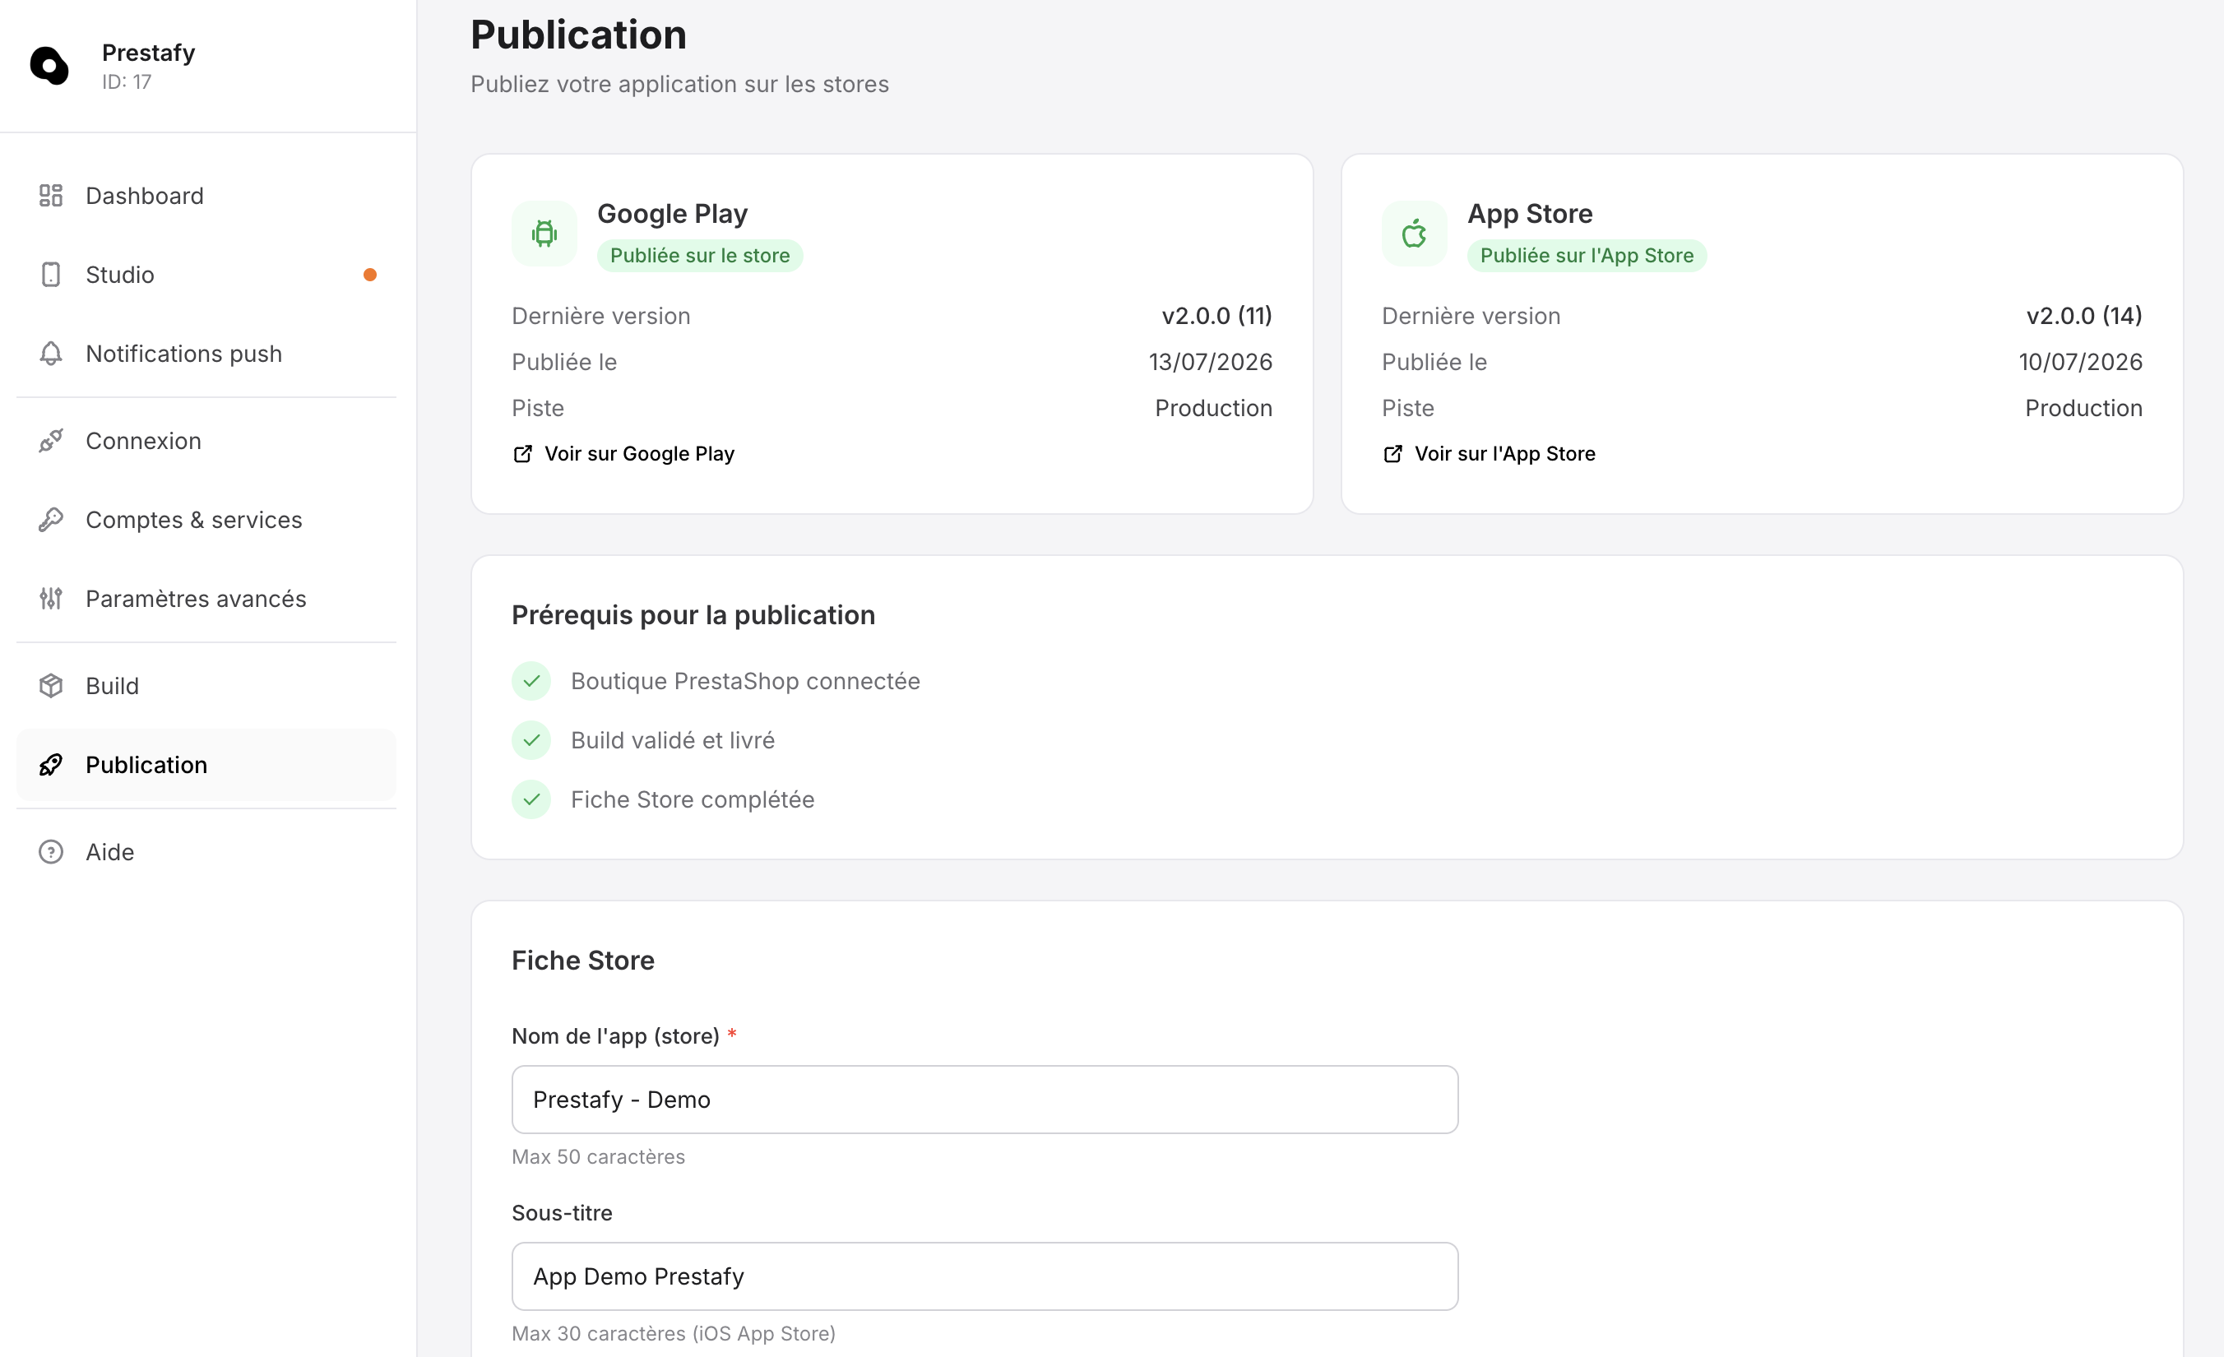The image size is (2224, 1357).
Task: Open Paramètres avancés
Action: pos(206,598)
